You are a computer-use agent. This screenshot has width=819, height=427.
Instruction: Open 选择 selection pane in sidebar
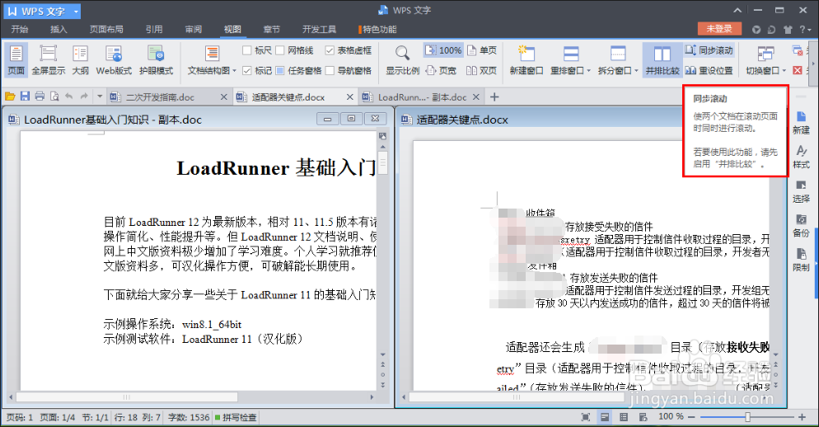(x=801, y=191)
